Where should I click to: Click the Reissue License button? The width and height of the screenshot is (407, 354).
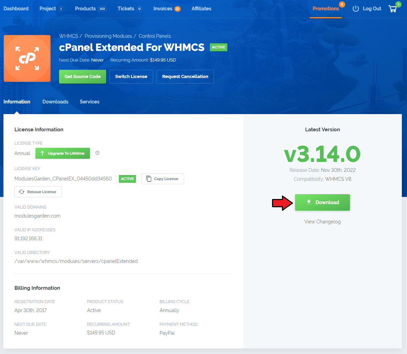pos(38,192)
